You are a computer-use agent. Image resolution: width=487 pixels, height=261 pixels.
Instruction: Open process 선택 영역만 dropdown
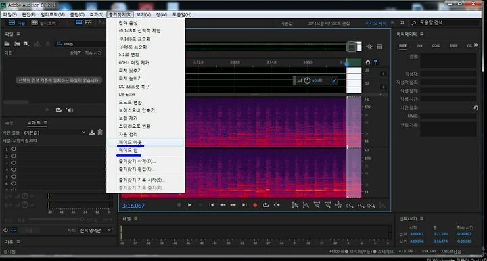click(x=95, y=231)
